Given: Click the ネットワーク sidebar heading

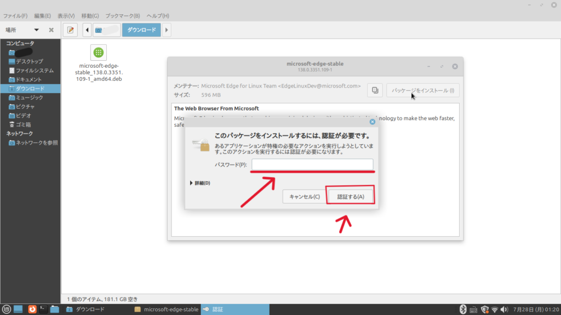Looking at the screenshot, I should 19,133.
